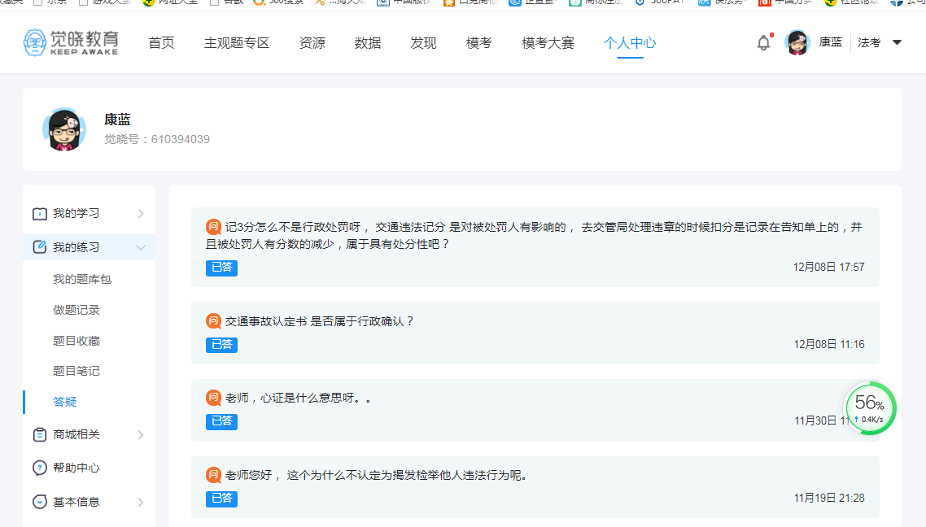Expand the 商城相关 chevron

click(x=141, y=435)
